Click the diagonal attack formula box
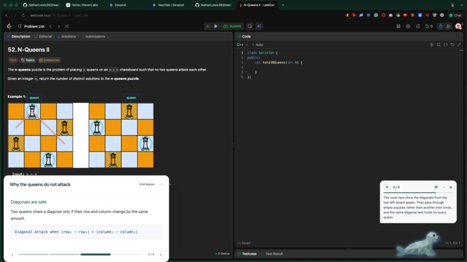This screenshot has height=262, width=467. [x=86, y=232]
